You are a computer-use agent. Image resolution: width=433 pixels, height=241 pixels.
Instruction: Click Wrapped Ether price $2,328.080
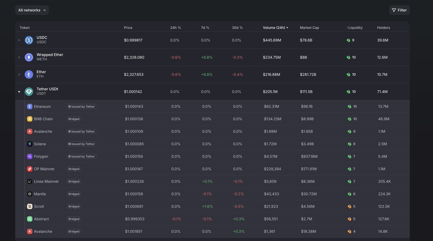(x=134, y=57)
